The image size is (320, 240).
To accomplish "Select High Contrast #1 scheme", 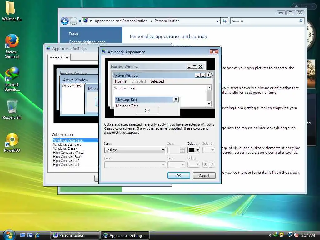I will (76, 165).
